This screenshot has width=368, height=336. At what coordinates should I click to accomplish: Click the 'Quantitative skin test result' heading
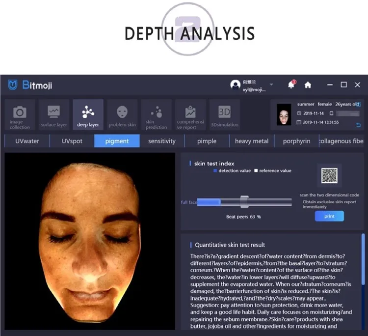(230, 245)
